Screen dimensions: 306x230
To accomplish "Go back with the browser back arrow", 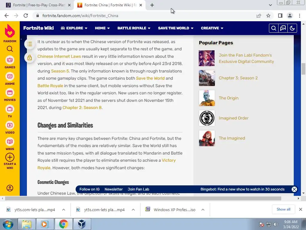I will 7,16.
